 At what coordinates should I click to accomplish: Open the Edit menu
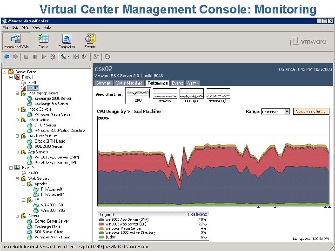(15, 27)
